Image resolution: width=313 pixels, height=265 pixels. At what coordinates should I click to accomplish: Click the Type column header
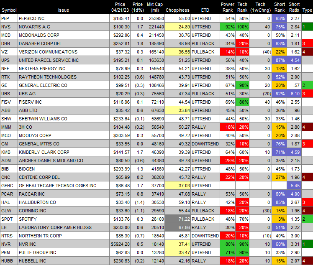pos(307,10)
